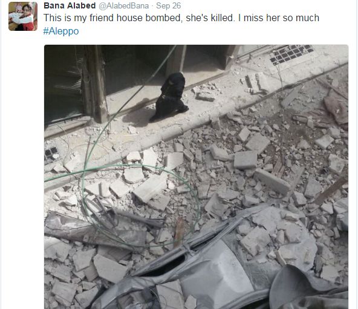
Task: Follow the #Aleppo hashtag link
Action: [61, 31]
